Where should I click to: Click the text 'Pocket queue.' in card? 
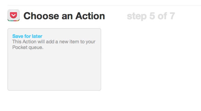click(28, 48)
